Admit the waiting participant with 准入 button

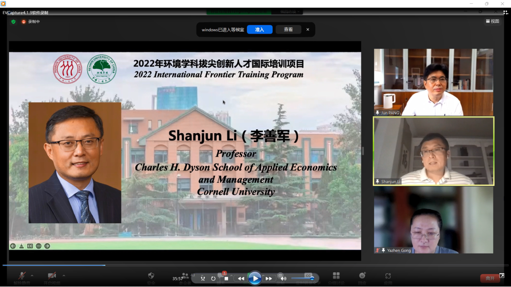(259, 30)
